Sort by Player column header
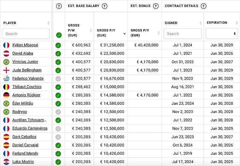 tap(49, 23)
